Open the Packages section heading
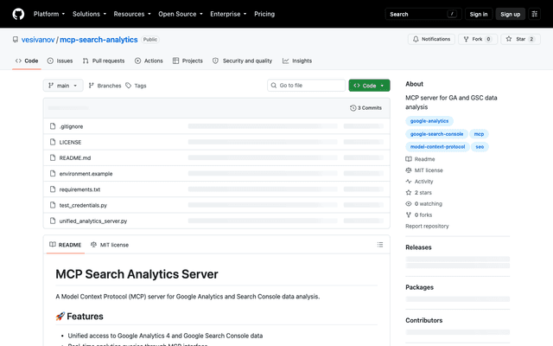The image size is (553, 346). click(419, 287)
